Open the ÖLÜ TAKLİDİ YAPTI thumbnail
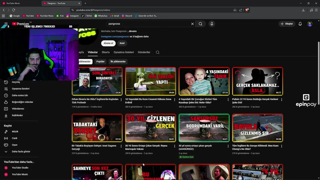The image size is (320, 180). [150, 81]
